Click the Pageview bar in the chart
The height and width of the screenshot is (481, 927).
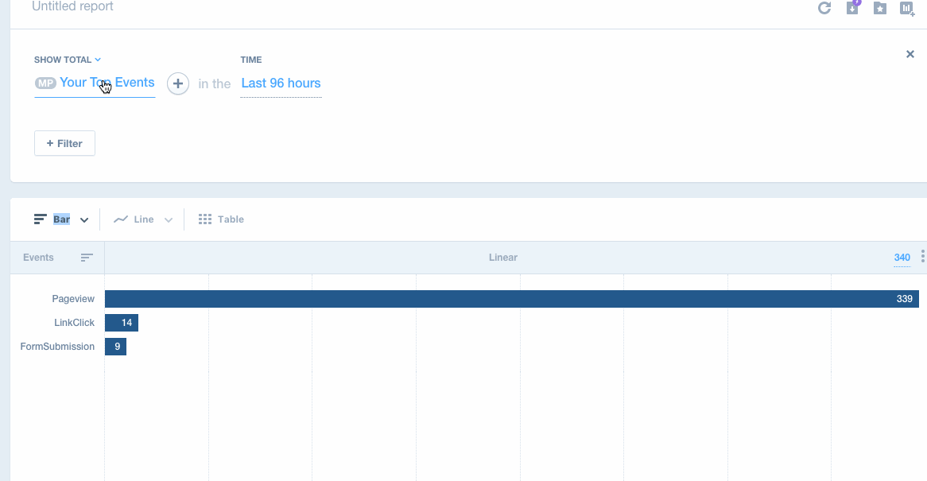click(511, 299)
